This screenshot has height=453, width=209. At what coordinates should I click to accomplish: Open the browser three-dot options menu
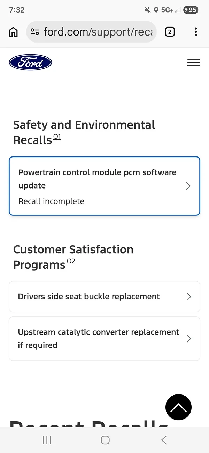(196, 32)
